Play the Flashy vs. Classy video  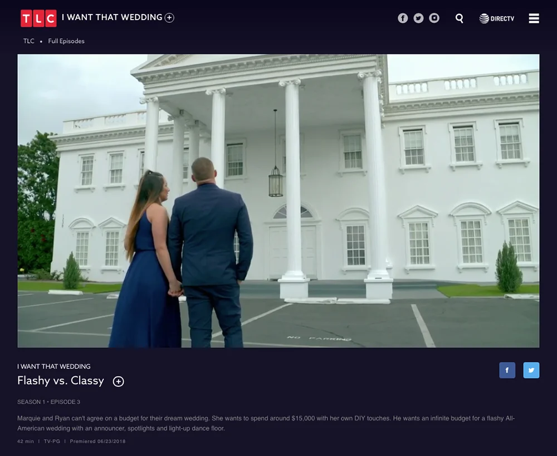coord(278,200)
